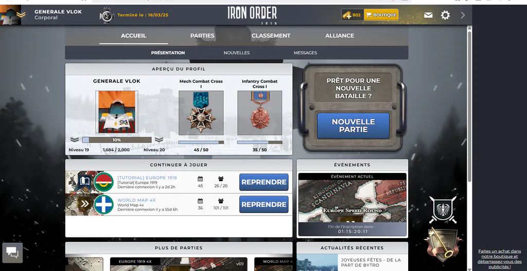Click the calendar icon showing day 45

point(200,179)
